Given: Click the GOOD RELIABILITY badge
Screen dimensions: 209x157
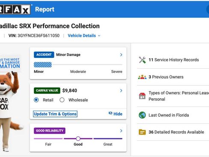Looking at the screenshot, I should pos(50,131).
